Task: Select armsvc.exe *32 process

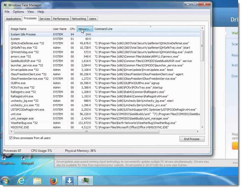Action: [x=105, y=56]
